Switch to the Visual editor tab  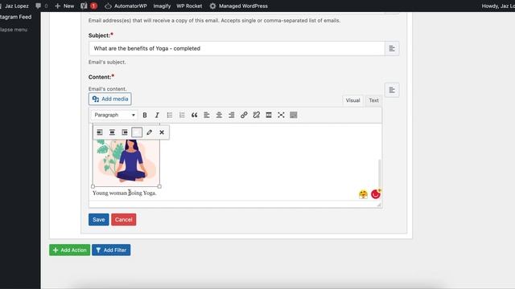tap(352, 100)
